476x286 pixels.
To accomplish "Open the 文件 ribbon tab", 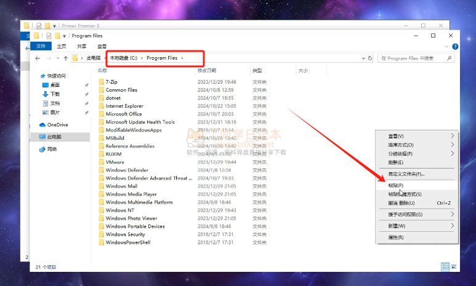I will point(41,46).
